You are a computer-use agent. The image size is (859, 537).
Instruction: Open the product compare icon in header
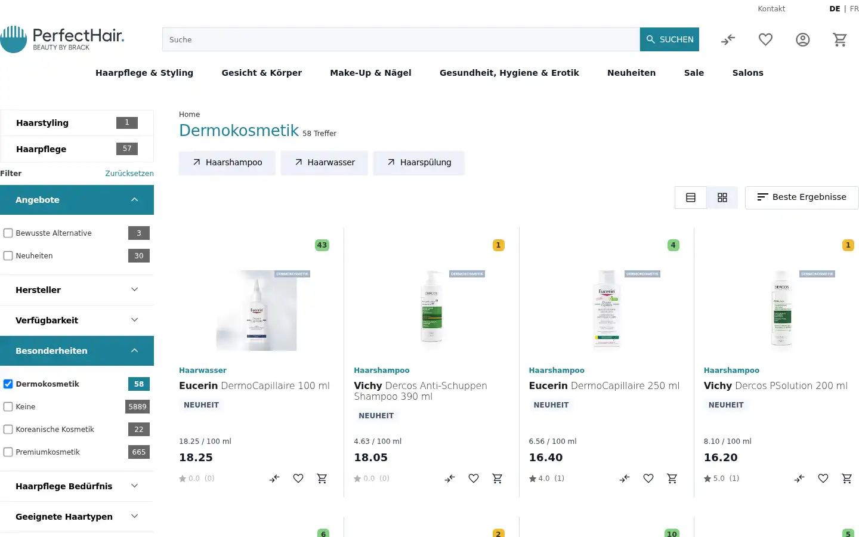[x=728, y=40]
